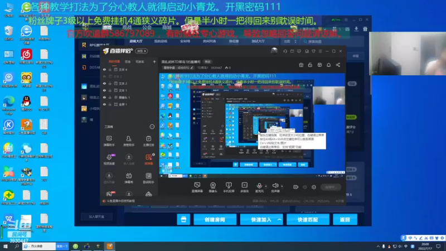Open the orange 斗鱼 app in the taskbar
This screenshot has width=446, height=251.
109,246
